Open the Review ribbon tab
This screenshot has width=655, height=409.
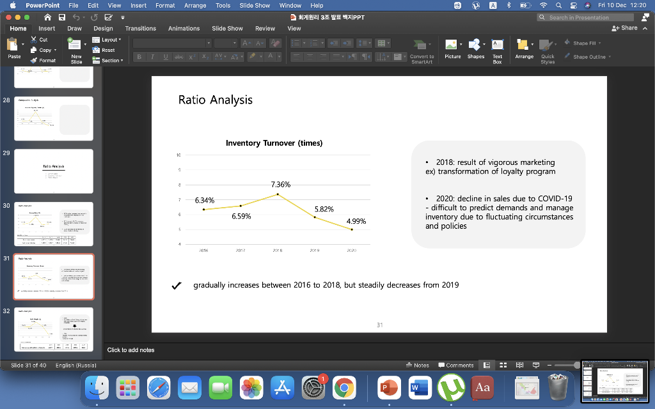pos(265,28)
